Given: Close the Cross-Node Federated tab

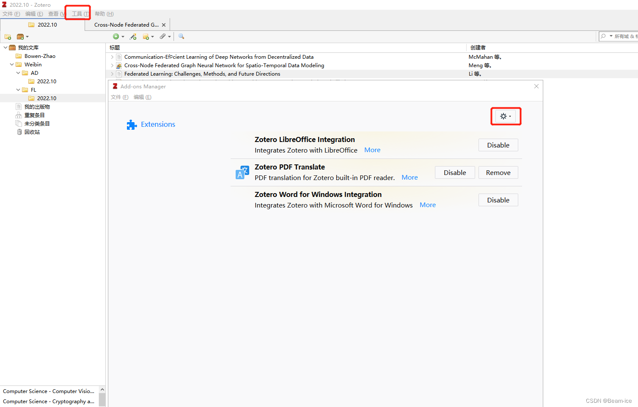Looking at the screenshot, I should (x=164, y=25).
